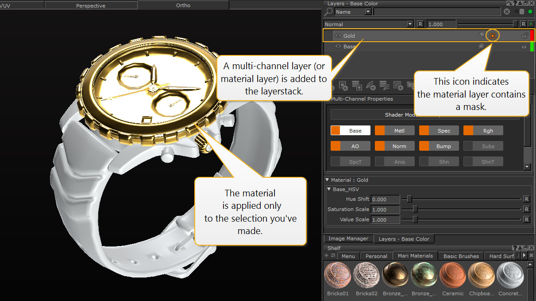Collapse the Material : Gold section

pos(328,180)
